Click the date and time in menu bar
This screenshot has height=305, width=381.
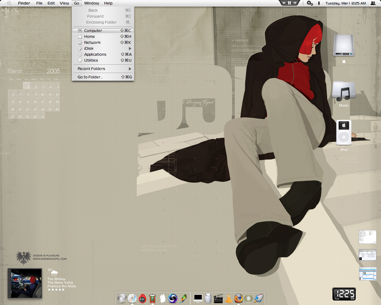click(x=346, y=3)
